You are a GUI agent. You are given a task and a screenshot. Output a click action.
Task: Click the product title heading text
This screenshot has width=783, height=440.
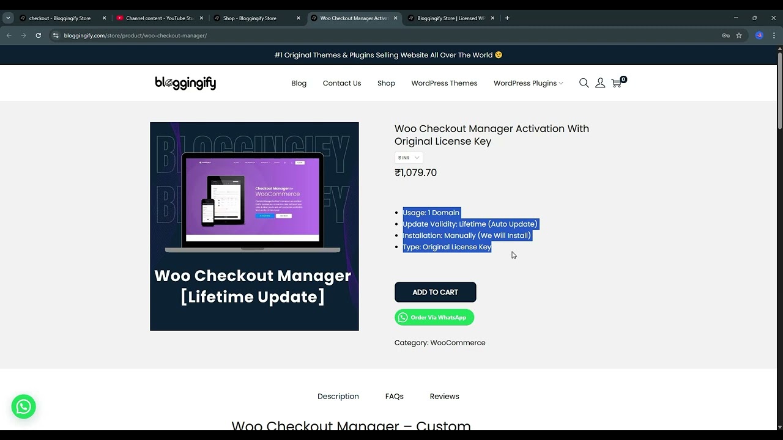pos(492,135)
